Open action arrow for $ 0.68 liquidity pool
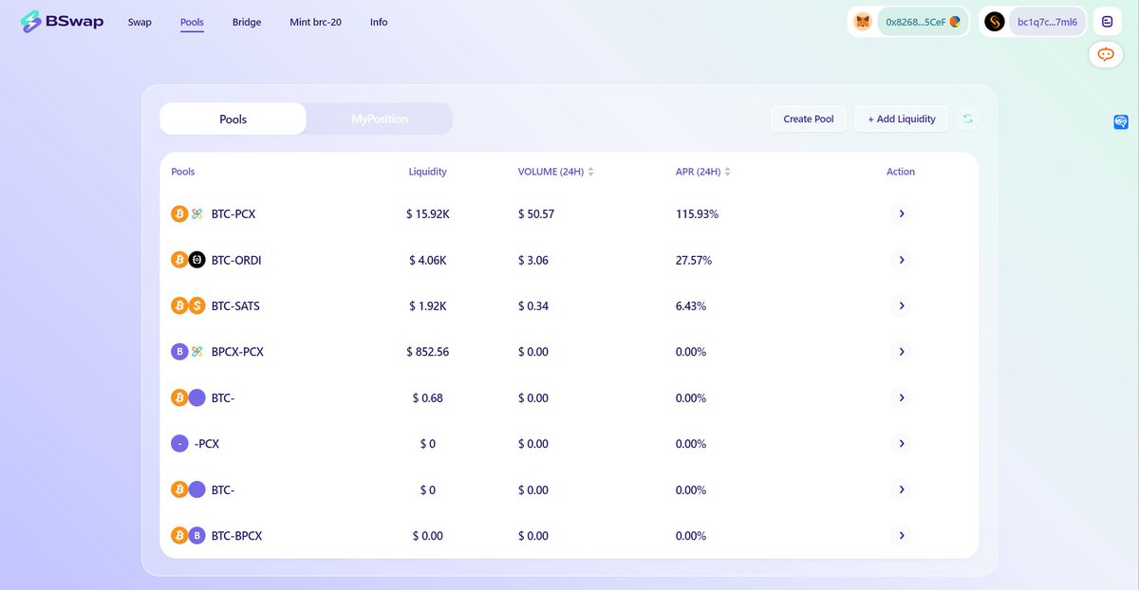This screenshot has height=590, width=1139. 901,398
